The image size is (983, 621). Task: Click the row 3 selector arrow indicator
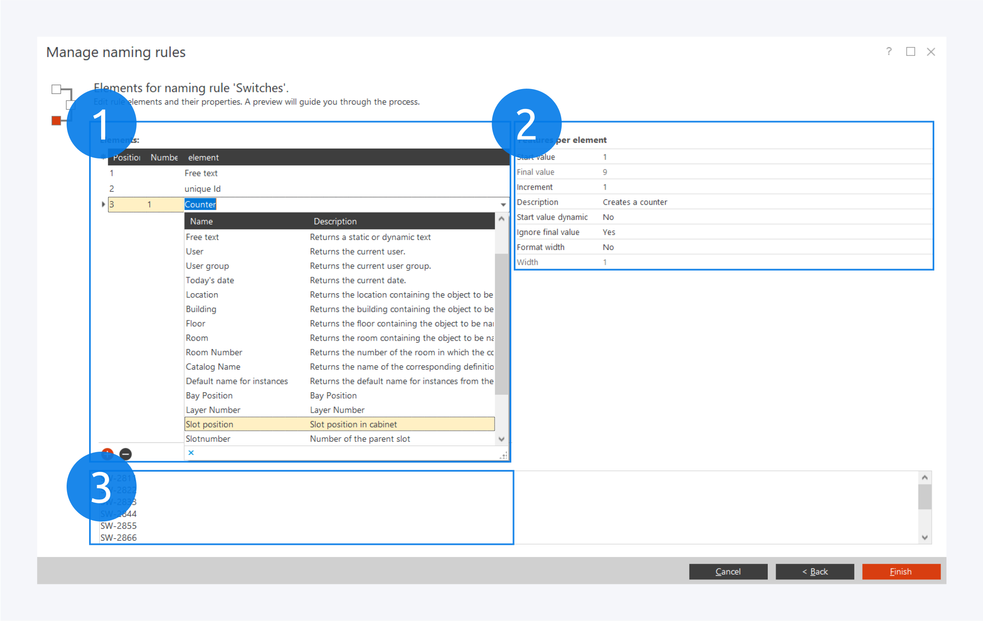pos(103,204)
